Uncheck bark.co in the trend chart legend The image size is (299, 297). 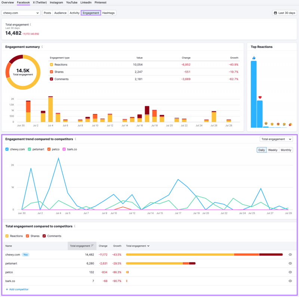tap(64, 149)
